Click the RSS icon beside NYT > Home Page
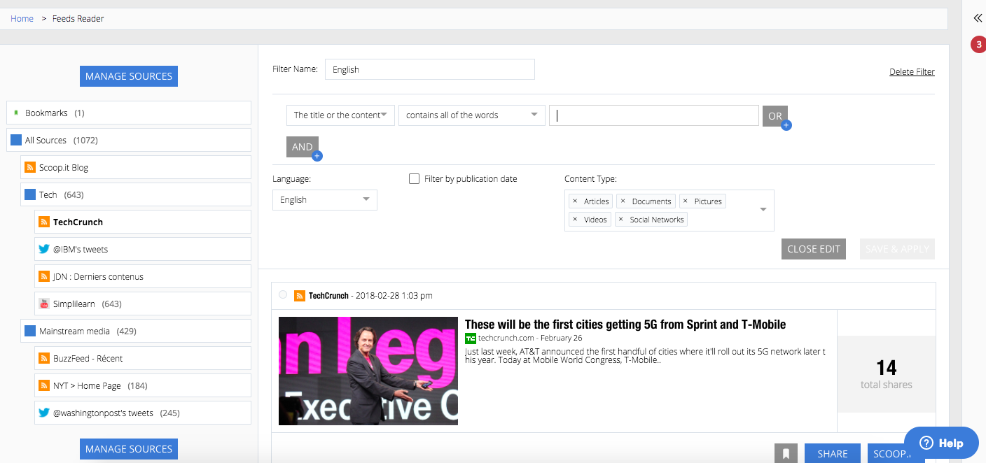This screenshot has width=986, height=463. (44, 386)
